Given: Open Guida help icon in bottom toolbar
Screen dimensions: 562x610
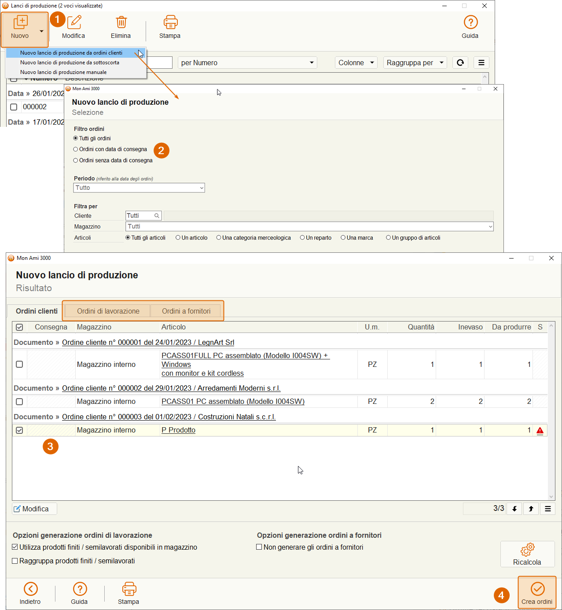Looking at the screenshot, I should pos(80,589).
